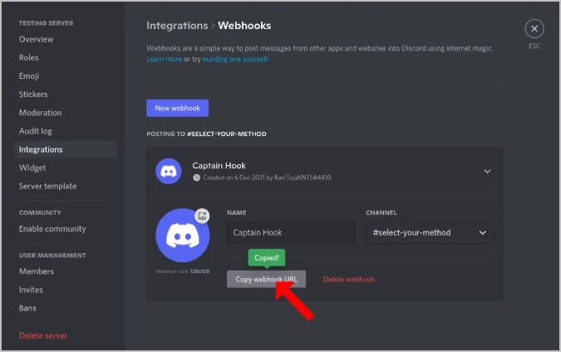Open Server template settings
The height and width of the screenshot is (352, 561).
tap(47, 186)
